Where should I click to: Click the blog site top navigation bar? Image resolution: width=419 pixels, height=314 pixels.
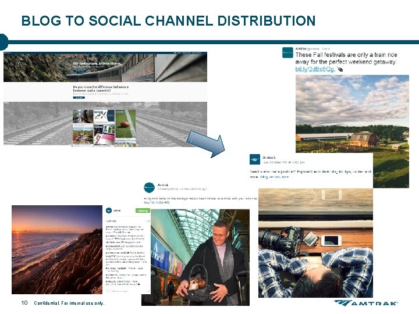coord(105,53)
